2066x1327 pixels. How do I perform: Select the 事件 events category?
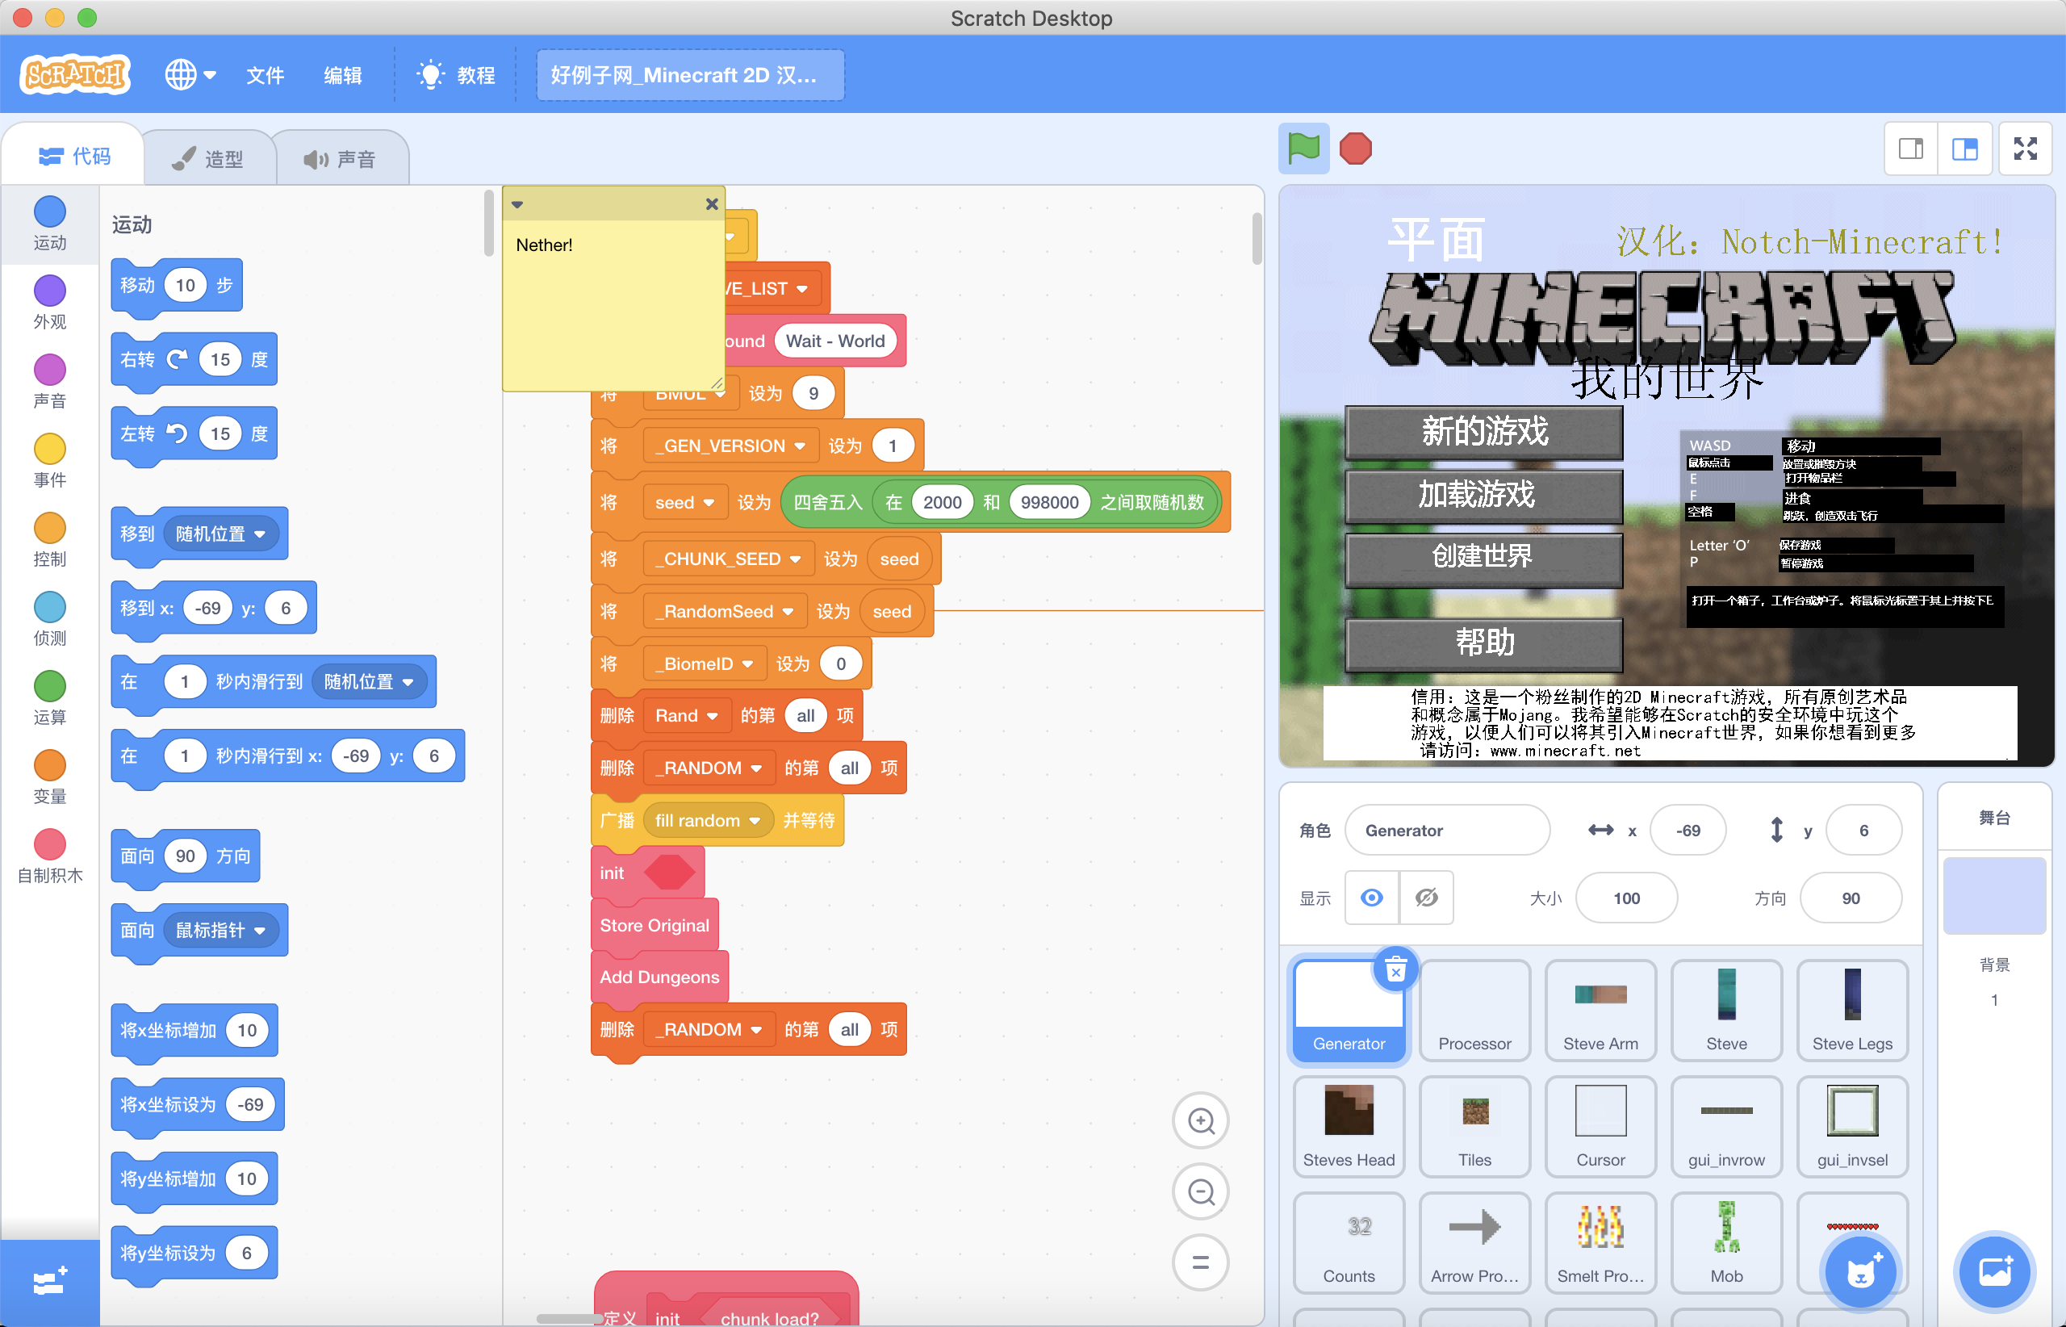(x=49, y=462)
